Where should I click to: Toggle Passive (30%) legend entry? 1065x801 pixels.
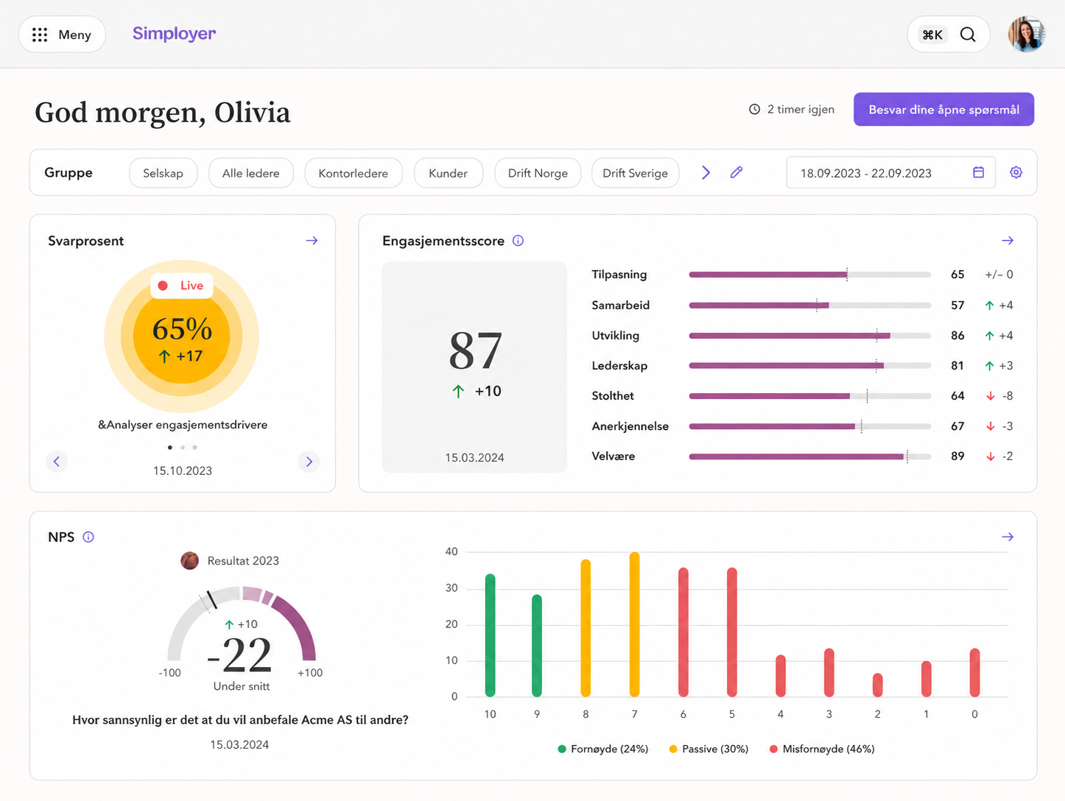tap(709, 749)
